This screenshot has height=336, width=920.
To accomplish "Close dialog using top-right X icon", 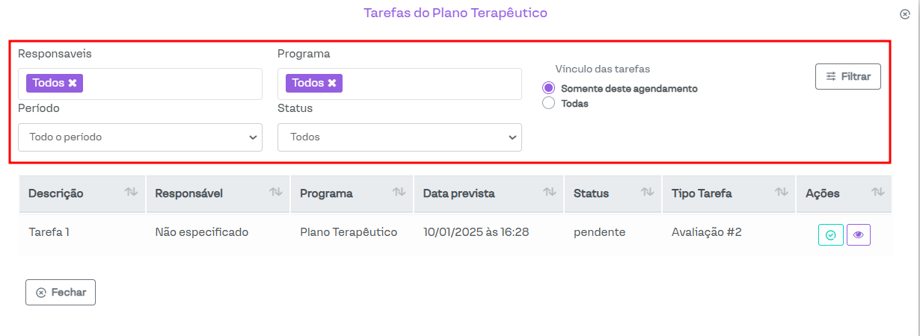I will tap(904, 14).
